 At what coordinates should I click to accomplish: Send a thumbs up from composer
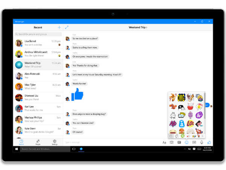pyautogui.click(x=209, y=142)
